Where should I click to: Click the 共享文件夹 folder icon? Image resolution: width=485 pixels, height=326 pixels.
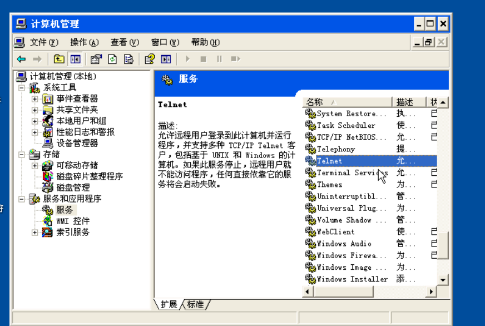coord(48,110)
